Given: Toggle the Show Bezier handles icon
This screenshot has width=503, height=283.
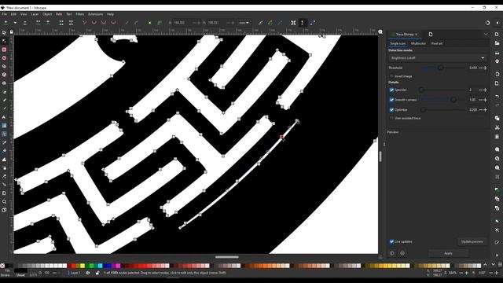Looking at the screenshot, I should [302, 23].
